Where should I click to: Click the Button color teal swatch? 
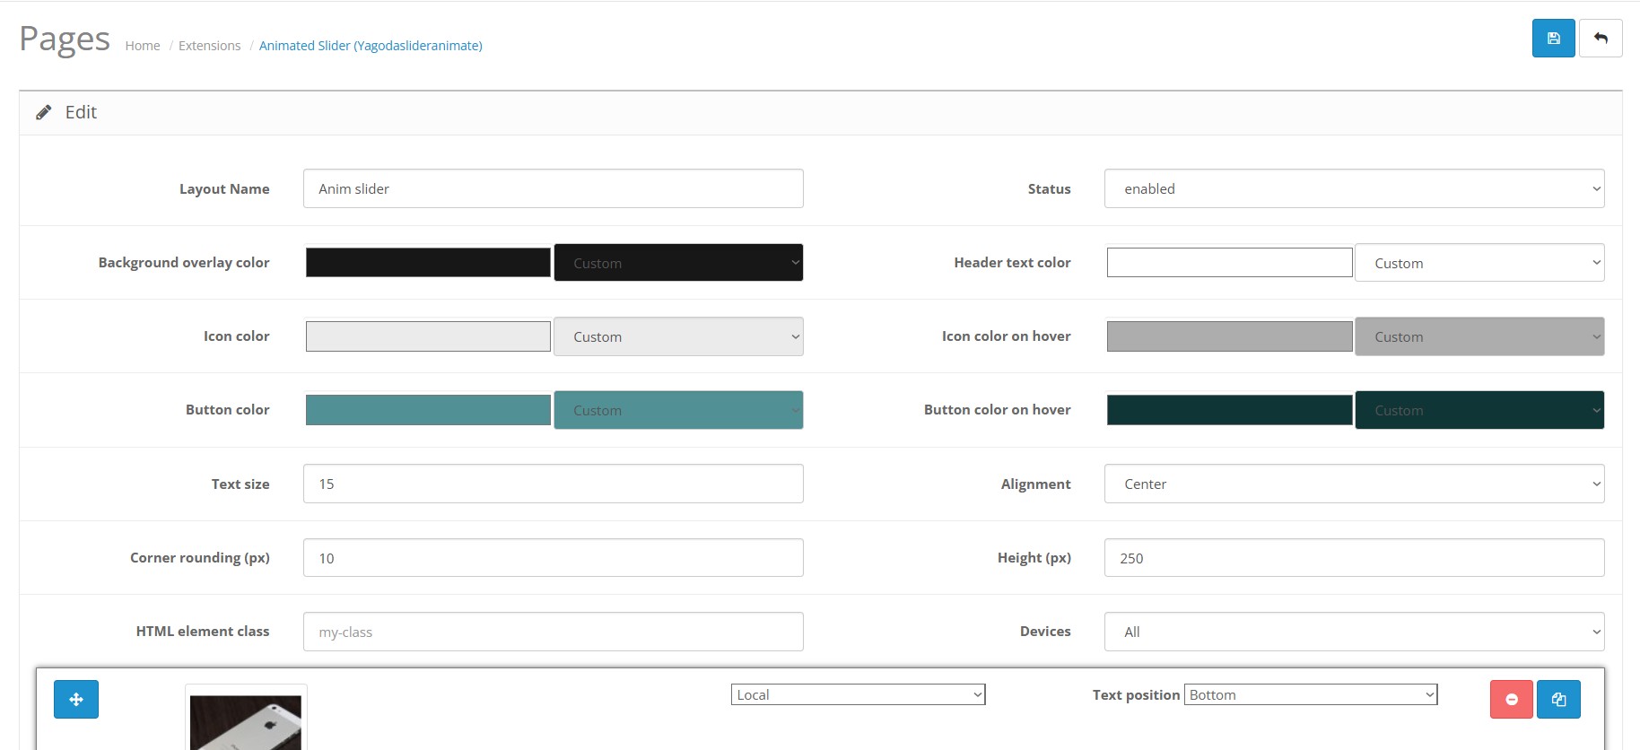click(x=428, y=410)
